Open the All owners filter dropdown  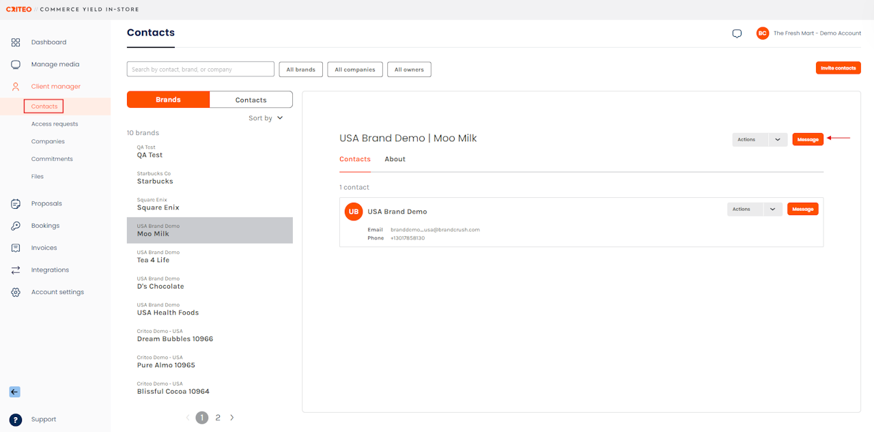[409, 70]
